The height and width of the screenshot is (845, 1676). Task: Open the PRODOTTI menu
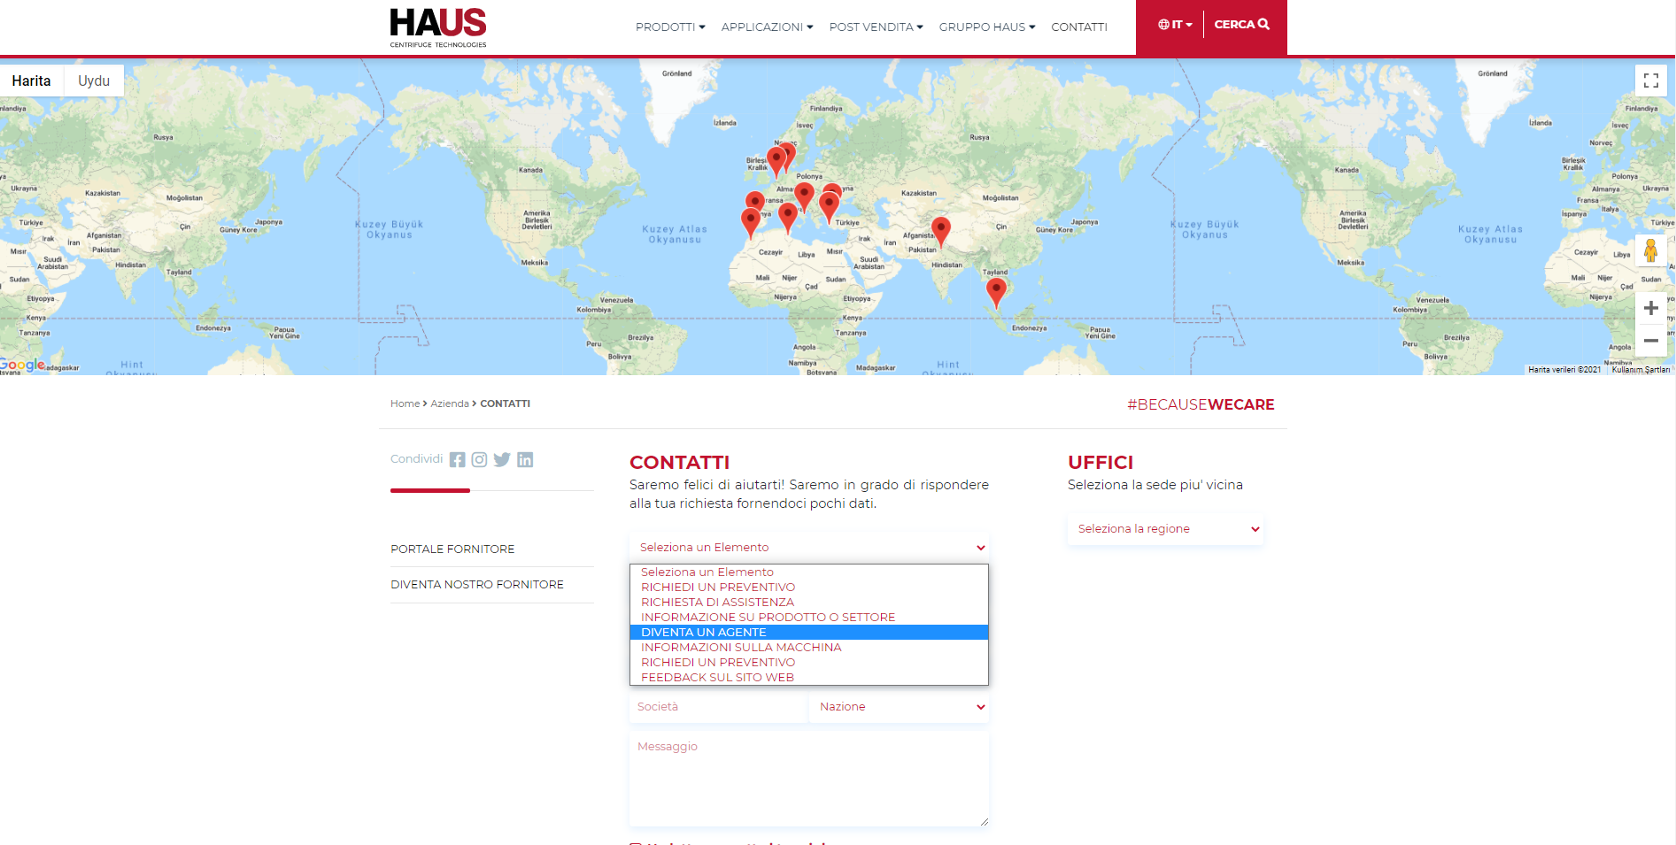(670, 27)
